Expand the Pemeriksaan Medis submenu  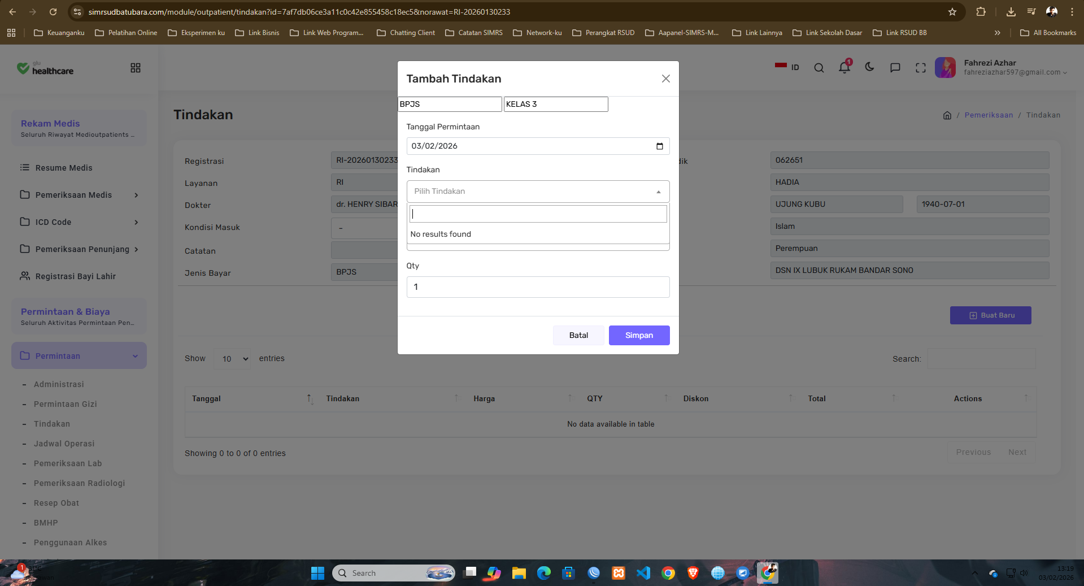79,195
